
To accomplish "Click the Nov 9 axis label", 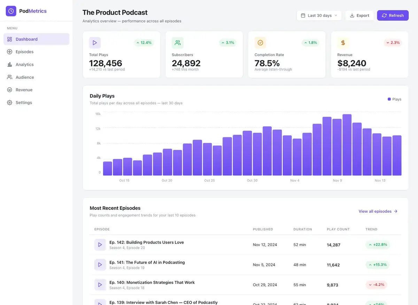I will [338, 181].
